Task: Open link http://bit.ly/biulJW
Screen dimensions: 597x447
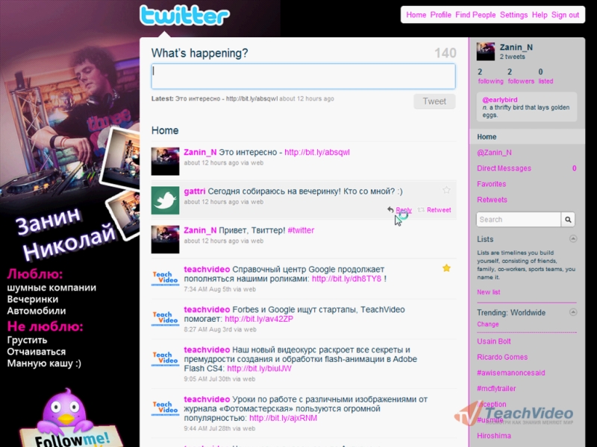Action: pyautogui.click(x=259, y=368)
